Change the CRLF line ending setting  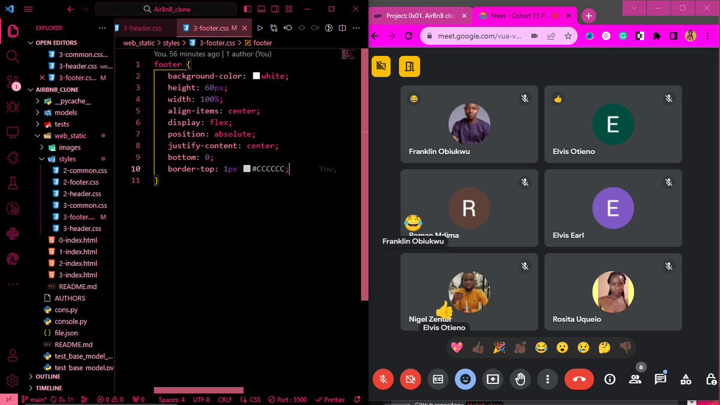[225, 400]
